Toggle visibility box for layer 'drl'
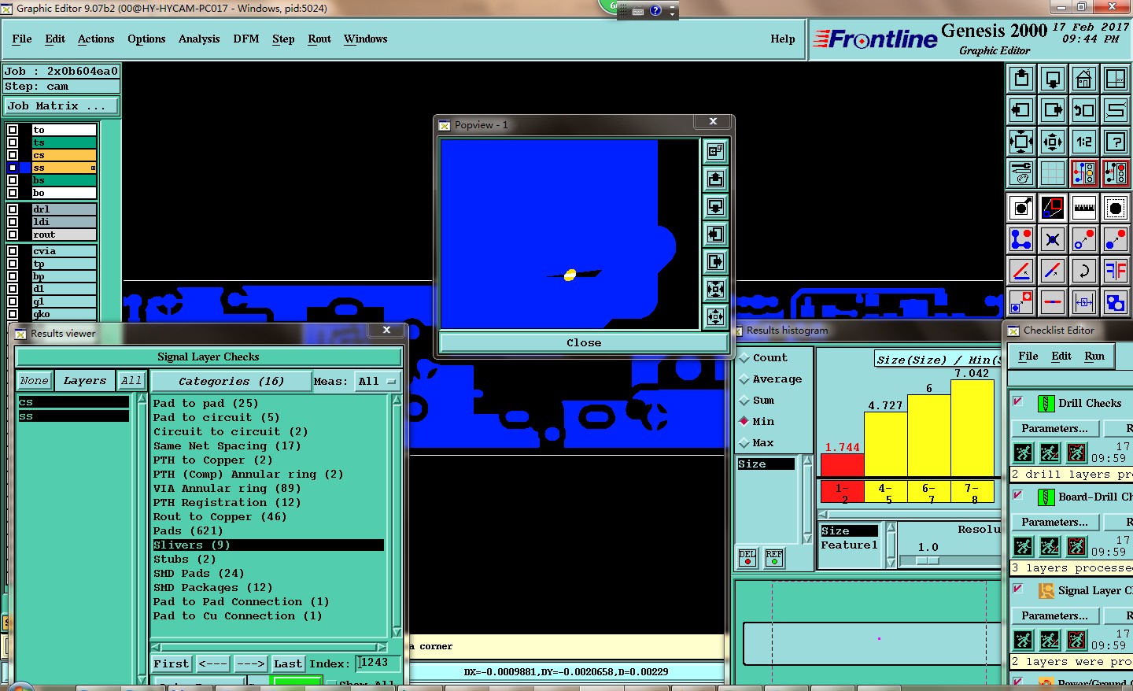The image size is (1133, 691). (13, 209)
